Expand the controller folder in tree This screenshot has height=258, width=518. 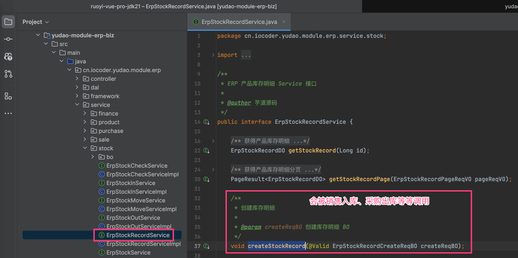[x=77, y=79]
